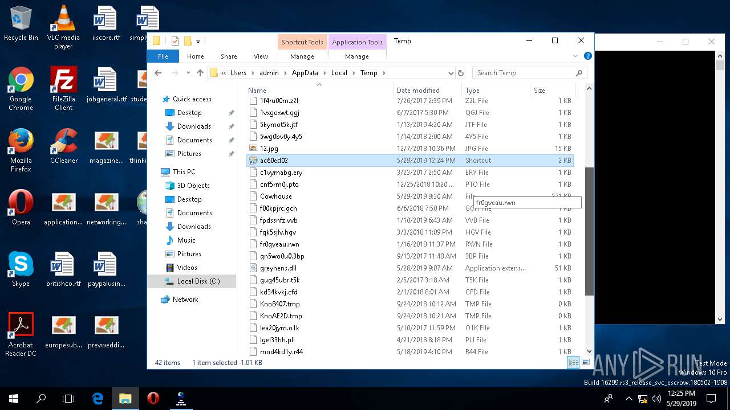Select the iiscore.rtf desktop file
This screenshot has width=730, height=410.
106,24
